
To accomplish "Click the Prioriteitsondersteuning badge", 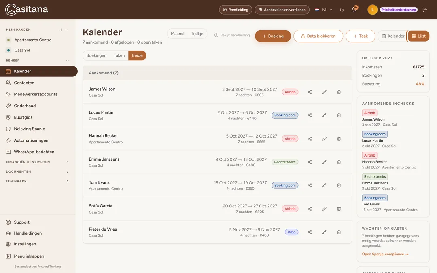I will pos(399,10).
